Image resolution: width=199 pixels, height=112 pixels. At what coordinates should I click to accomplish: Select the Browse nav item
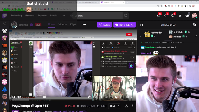(30, 16)
